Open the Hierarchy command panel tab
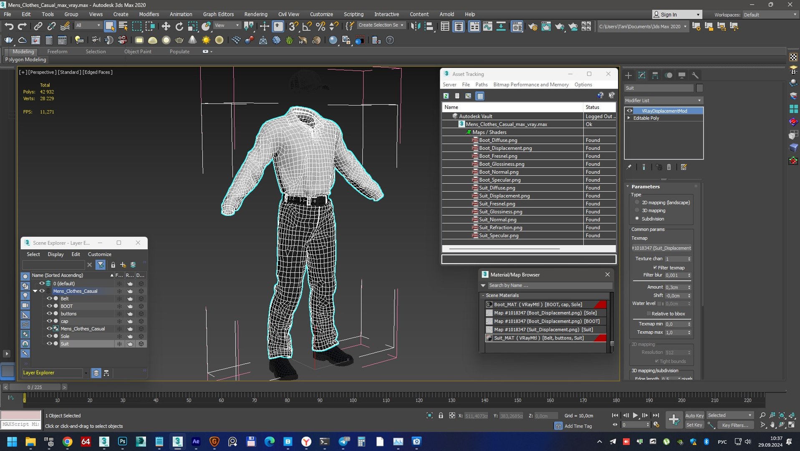This screenshot has height=451, width=800. [655, 75]
